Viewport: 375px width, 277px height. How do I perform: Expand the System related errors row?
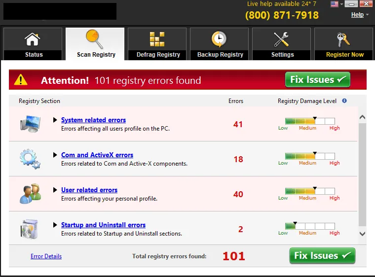pyautogui.click(x=55, y=120)
